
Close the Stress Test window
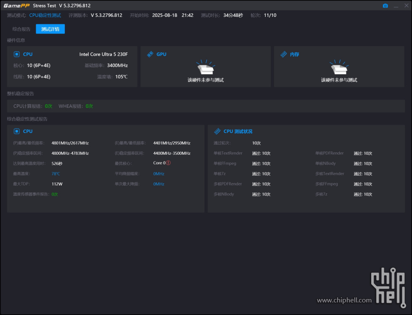(x=406, y=5)
